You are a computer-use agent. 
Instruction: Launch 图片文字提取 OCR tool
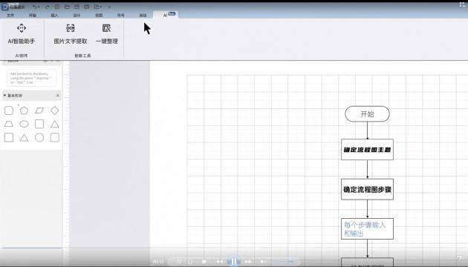coord(71,34)
